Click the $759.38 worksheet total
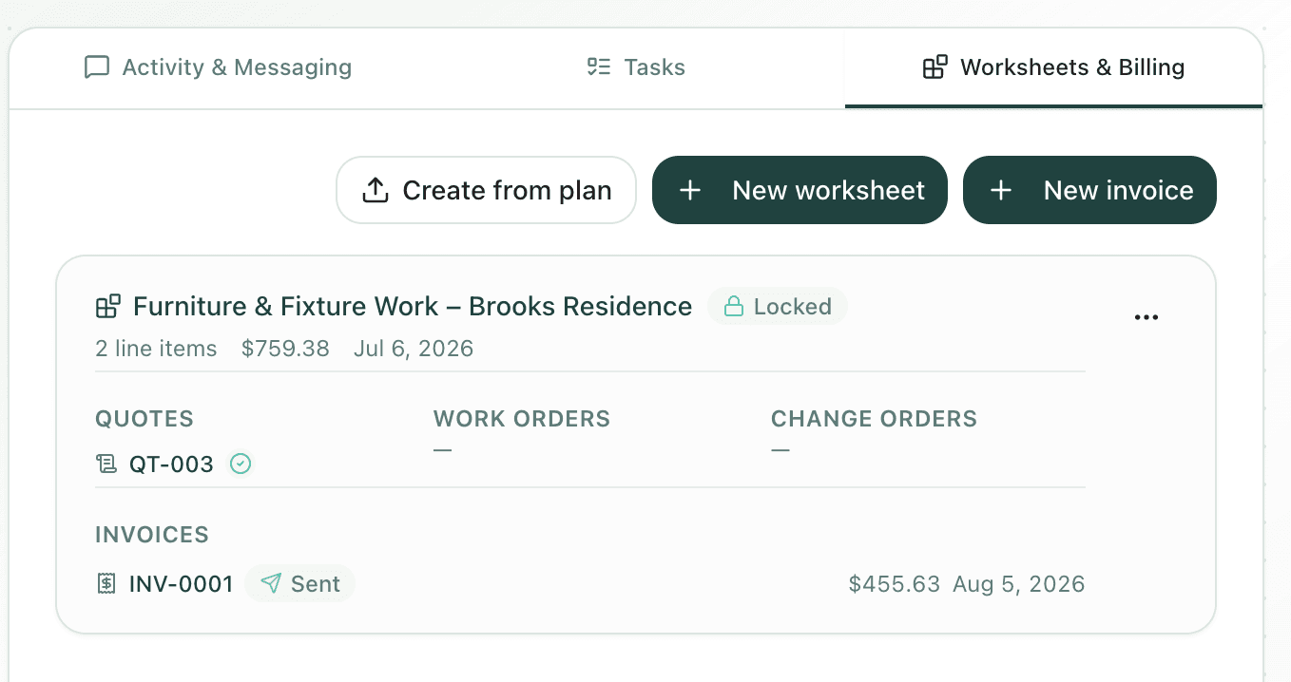The image size is (1291, 682). click(x=285, y=349)
